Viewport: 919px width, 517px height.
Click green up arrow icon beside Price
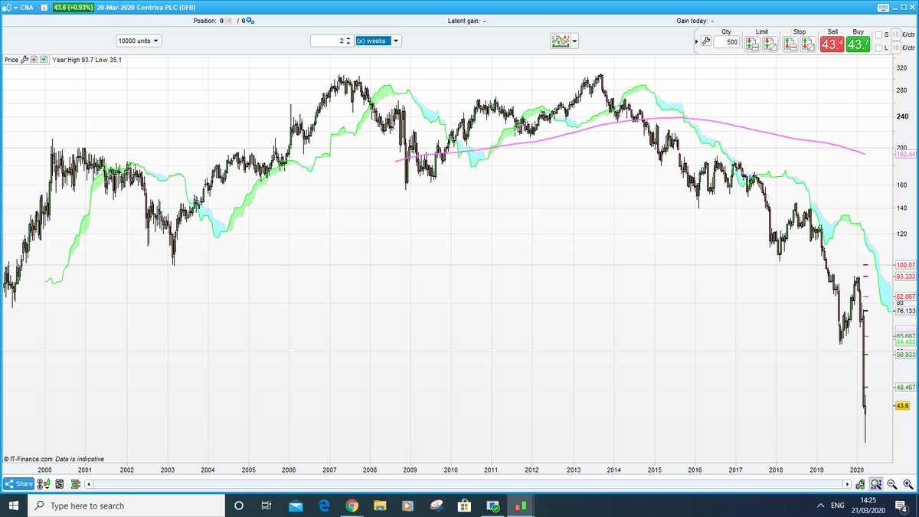pos(44,60)
